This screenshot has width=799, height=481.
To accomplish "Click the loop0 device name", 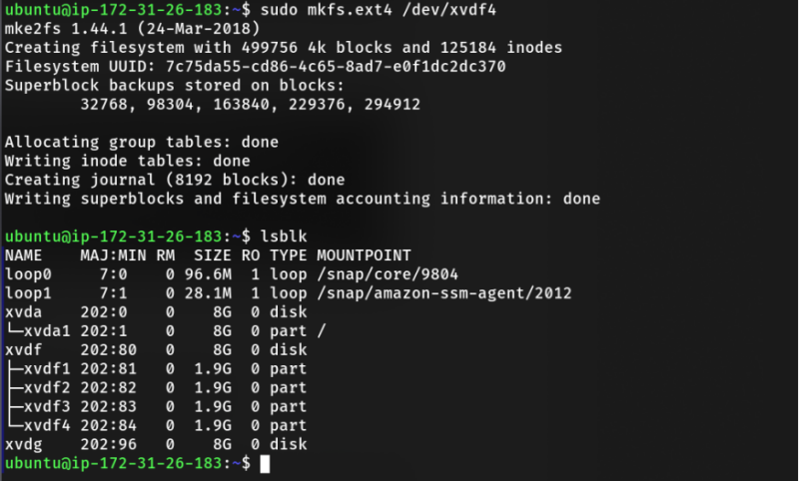I will (28, 274).
